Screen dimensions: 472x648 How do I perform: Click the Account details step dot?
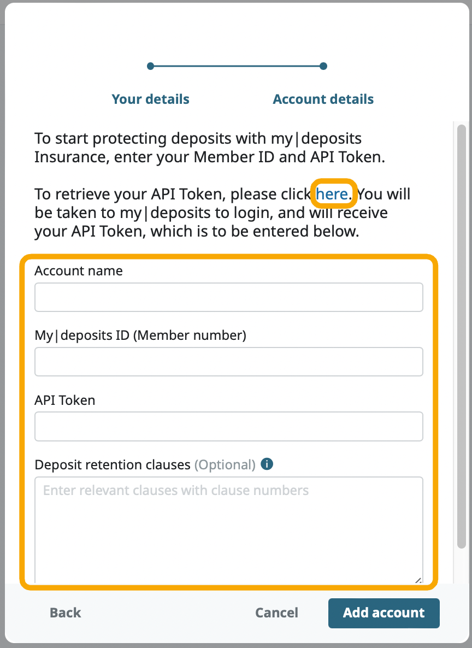pyautogui.click(x=323, y=66)
